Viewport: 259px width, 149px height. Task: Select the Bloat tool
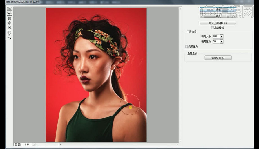click(9, 23)
